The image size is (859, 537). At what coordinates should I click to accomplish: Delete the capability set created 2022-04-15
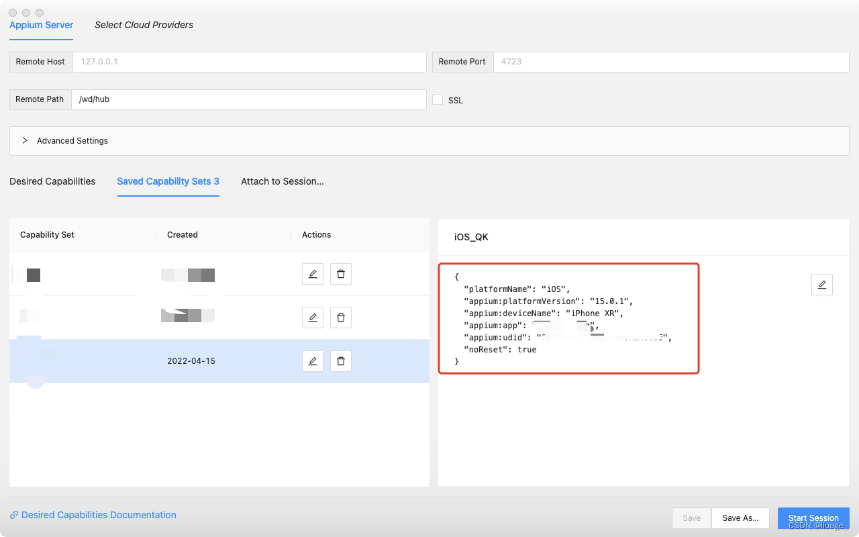point(341,361)
